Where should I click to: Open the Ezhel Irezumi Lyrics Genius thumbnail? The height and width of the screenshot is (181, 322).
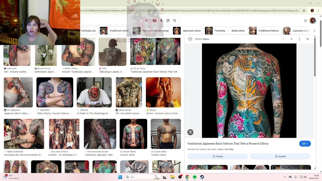tap(163, 92)
